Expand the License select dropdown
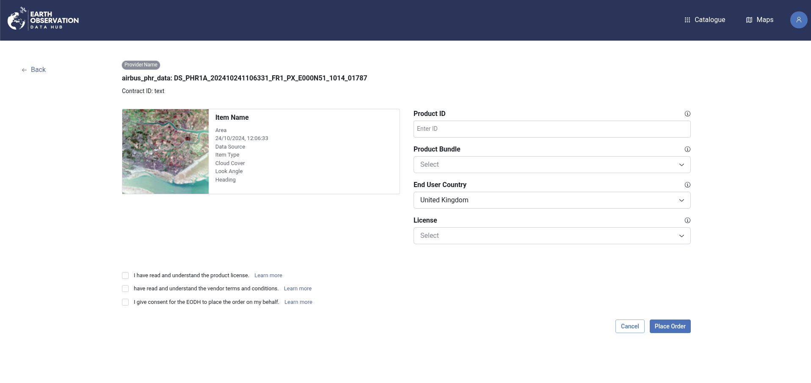811x383 pixels. click(x=552, y=236)
